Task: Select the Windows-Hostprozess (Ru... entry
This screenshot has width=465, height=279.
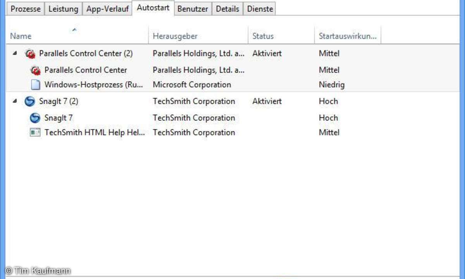Action: [x=232, y=85]
